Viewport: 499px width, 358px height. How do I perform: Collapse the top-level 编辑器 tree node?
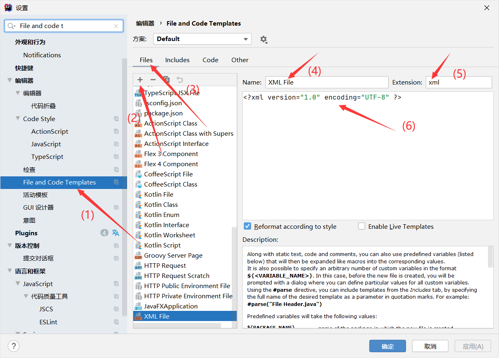coord(10,80)
